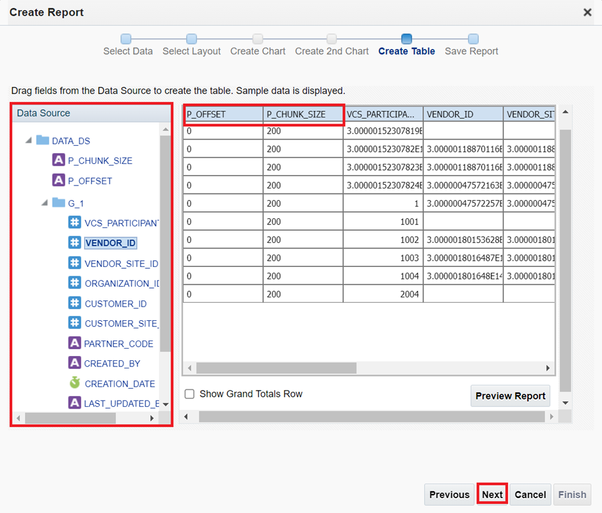This screenshot has width=602, height=513.
Task: Select VENDOR_ID in the Data Source tree
Action: (x=110, y=243)
